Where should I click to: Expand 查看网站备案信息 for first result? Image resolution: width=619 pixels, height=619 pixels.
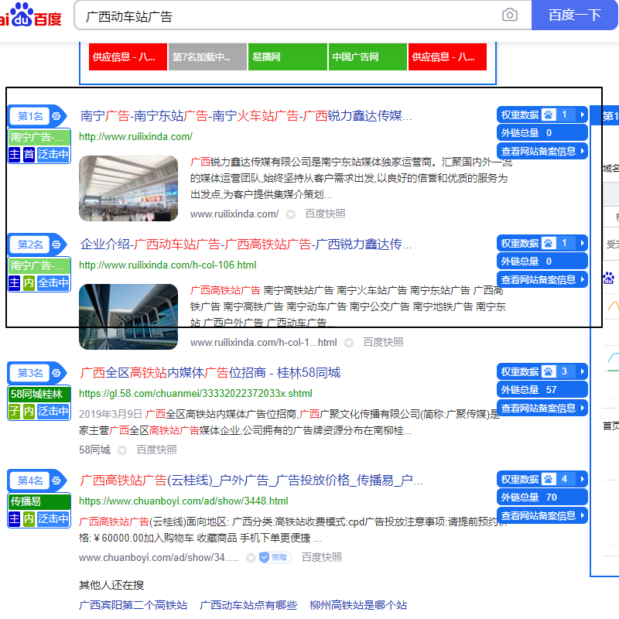tap(542, 151)
